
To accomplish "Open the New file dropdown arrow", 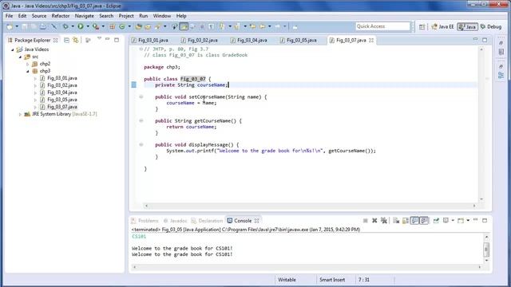I will tap(17, 26).
